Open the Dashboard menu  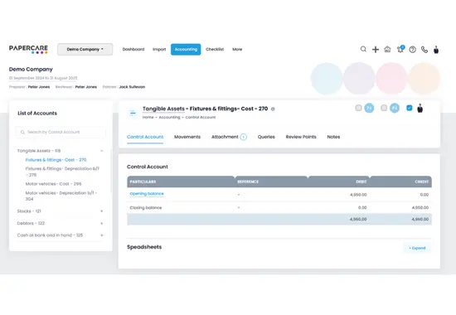pos(133,49)
